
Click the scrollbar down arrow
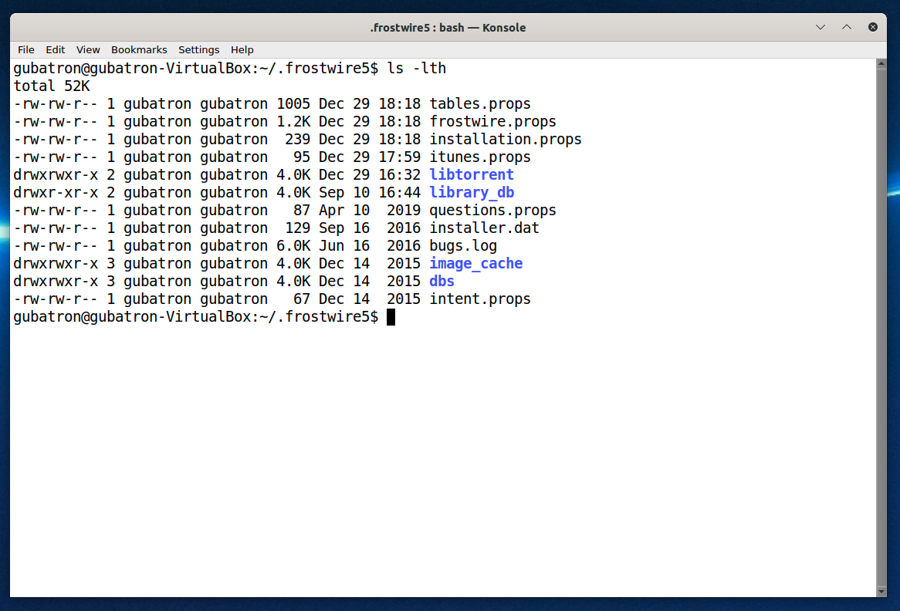[881, 591]
